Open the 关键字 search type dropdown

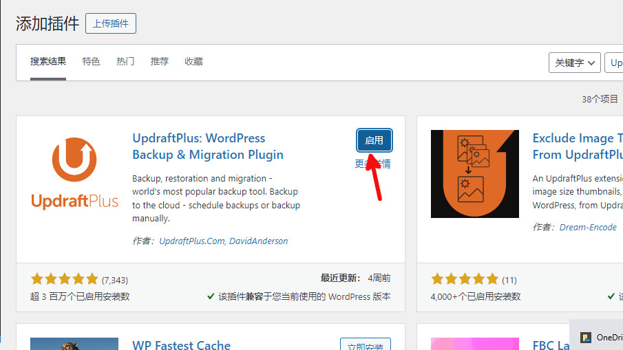click(575, 63)
